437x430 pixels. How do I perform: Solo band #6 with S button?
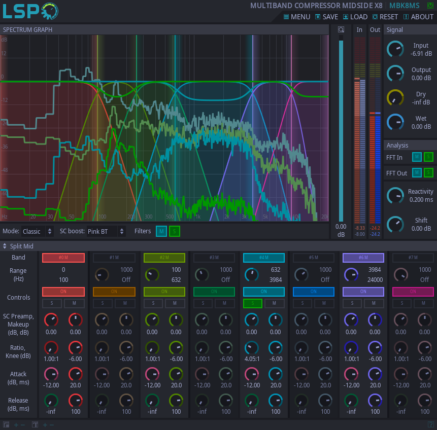point(352,303)
